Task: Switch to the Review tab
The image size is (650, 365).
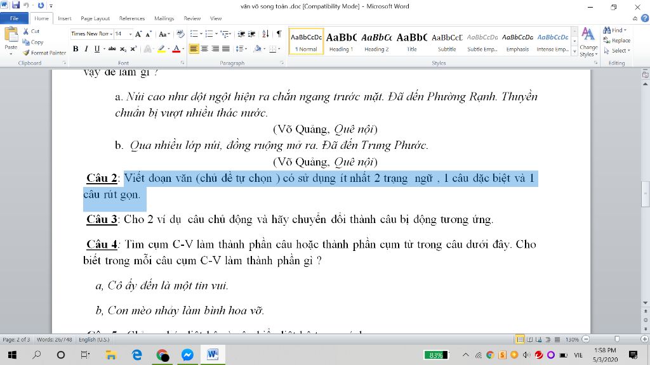Action: point(192,18)
